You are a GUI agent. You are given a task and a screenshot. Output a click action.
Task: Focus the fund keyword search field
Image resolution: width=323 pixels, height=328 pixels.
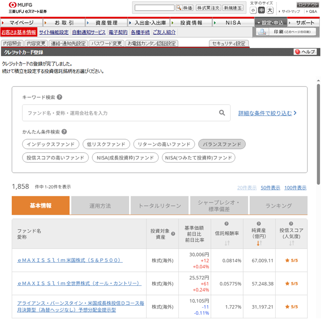(126, 113)
